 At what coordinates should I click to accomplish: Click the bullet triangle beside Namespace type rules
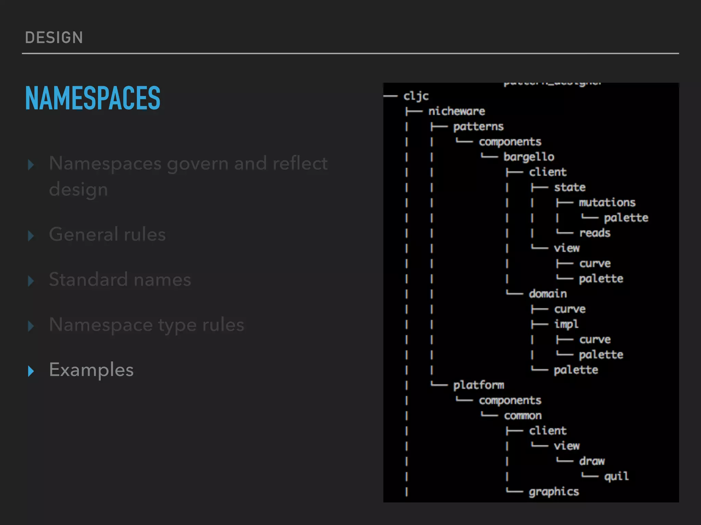point(31,326)
